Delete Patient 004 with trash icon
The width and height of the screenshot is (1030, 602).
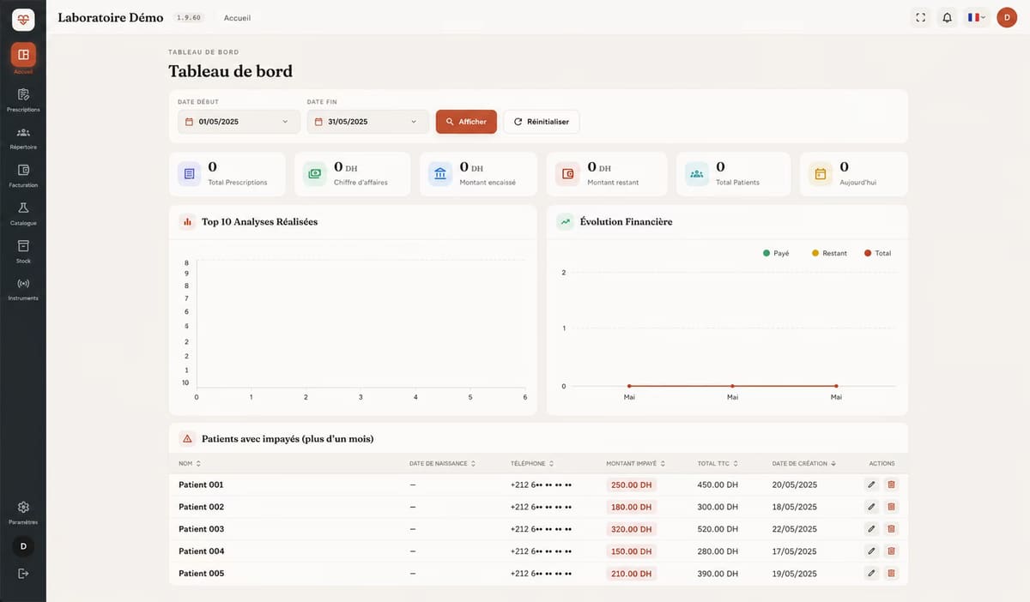point(891,551)
